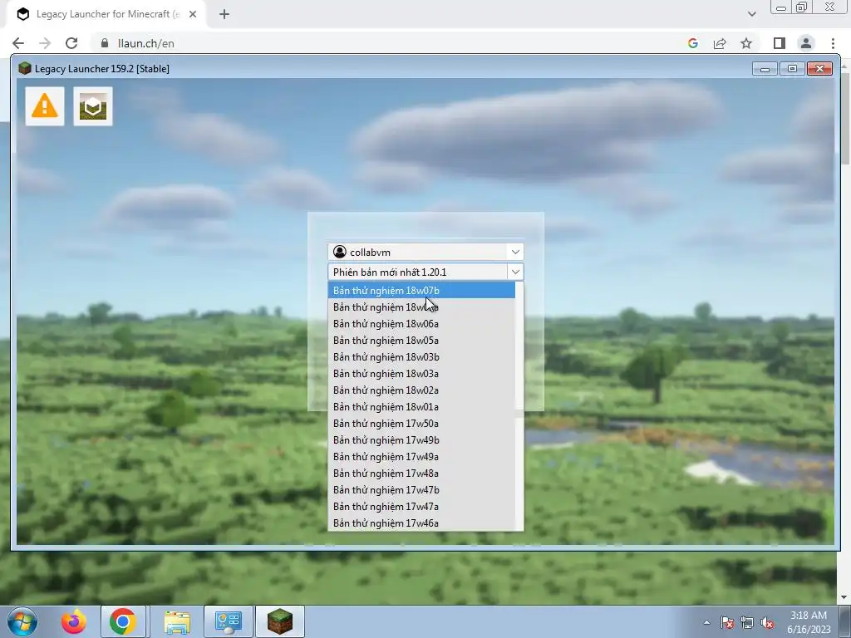Select Bản thử nghiệm 18w07b

pos(421,290)
